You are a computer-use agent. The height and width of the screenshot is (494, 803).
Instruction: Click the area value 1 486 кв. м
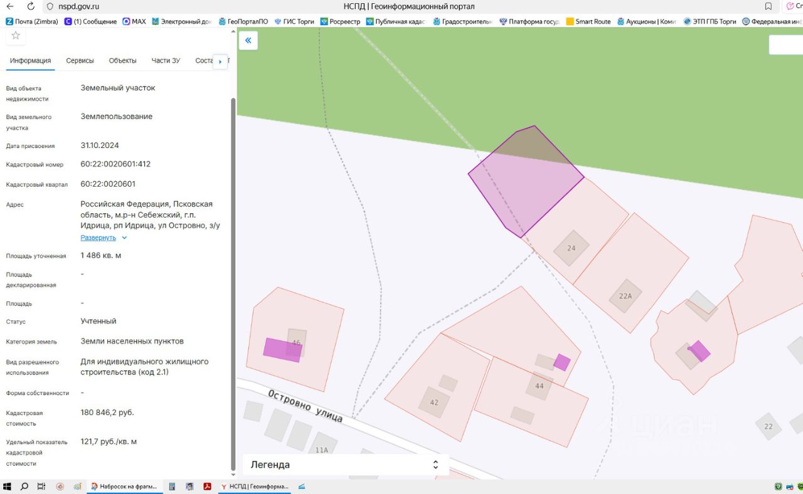101,256
